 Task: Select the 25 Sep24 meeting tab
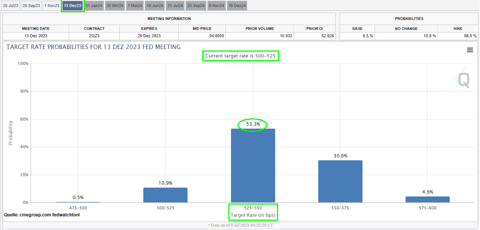click(x=196, y=6)
